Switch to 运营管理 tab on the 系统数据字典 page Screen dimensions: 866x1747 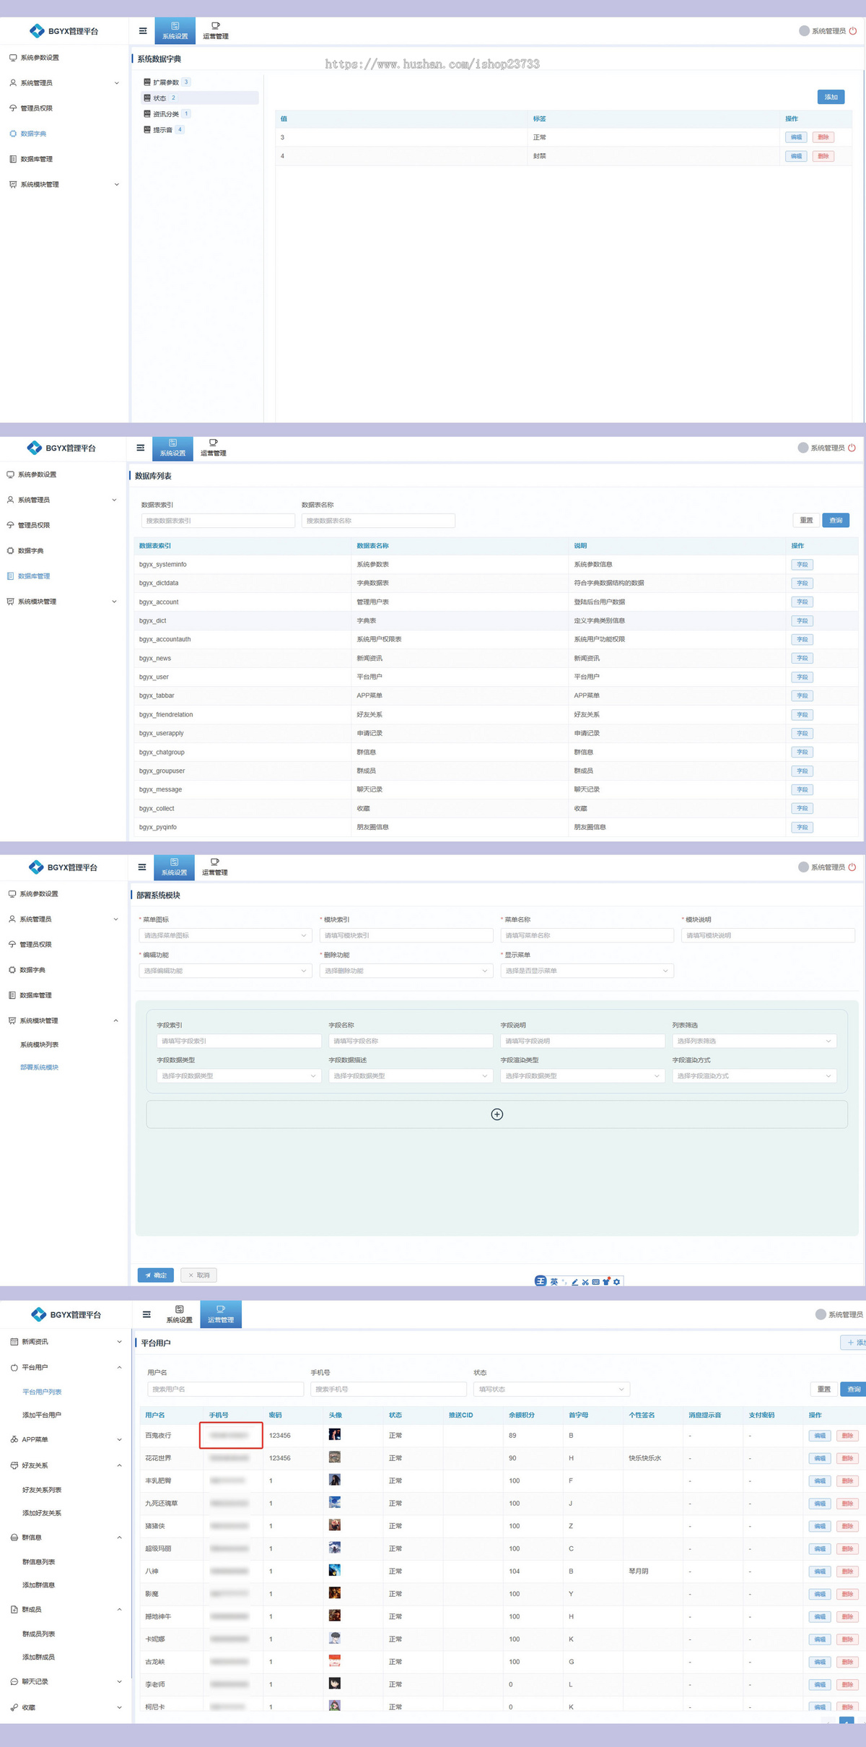point(216,31)
